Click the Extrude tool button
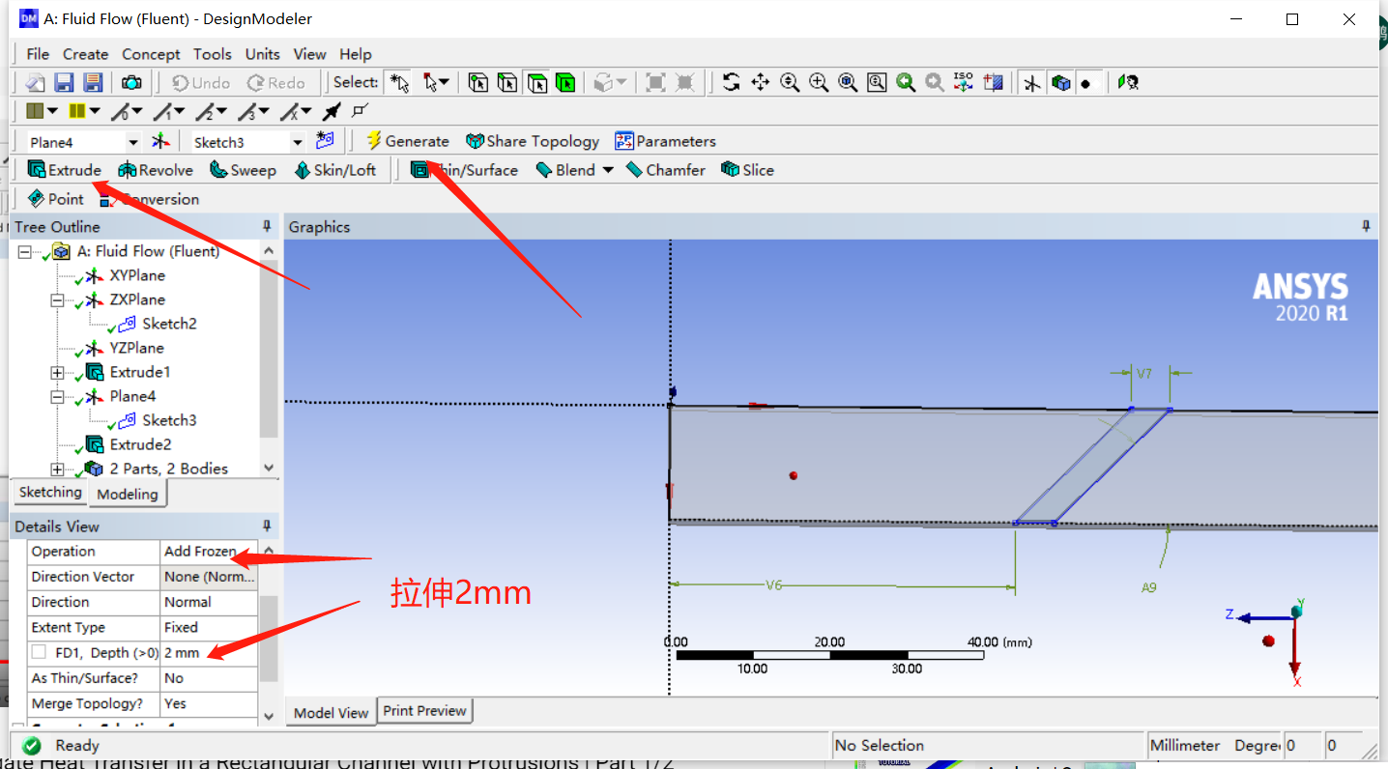 (x=65, y=170)
